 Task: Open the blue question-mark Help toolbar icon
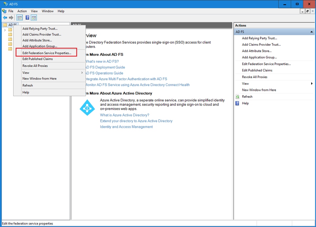[27, 18]
